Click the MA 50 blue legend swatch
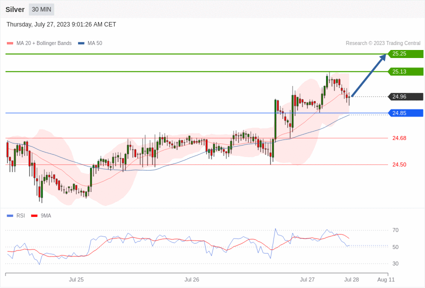Screen dimensions: 425x288 point(81,43)
